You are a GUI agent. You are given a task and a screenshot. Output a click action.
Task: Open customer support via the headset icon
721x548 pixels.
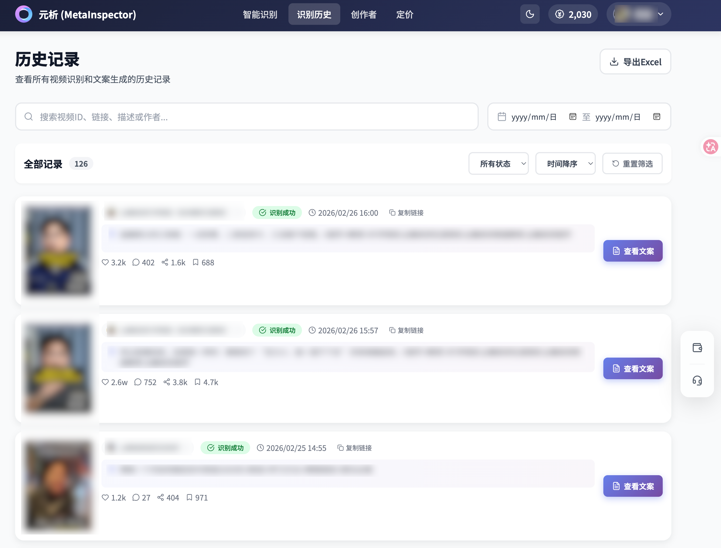click(697, 380)
